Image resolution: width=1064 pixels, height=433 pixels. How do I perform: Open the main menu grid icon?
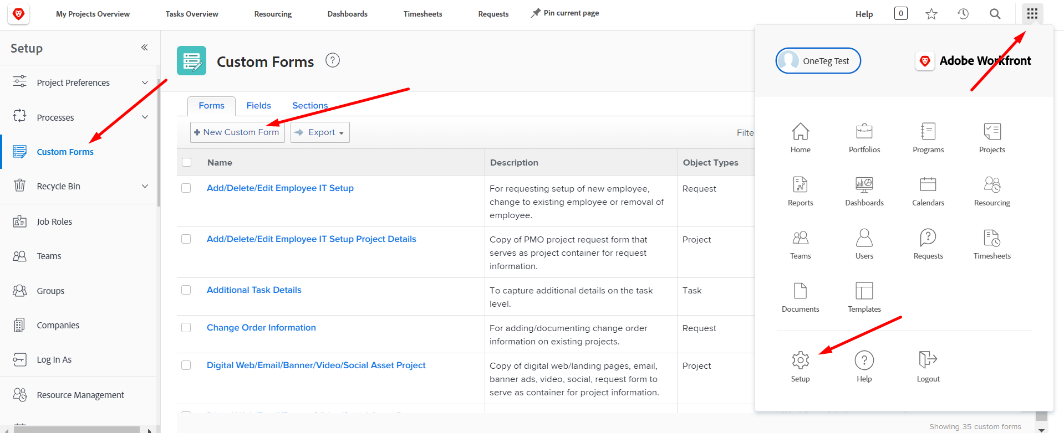pos(1032,14)
